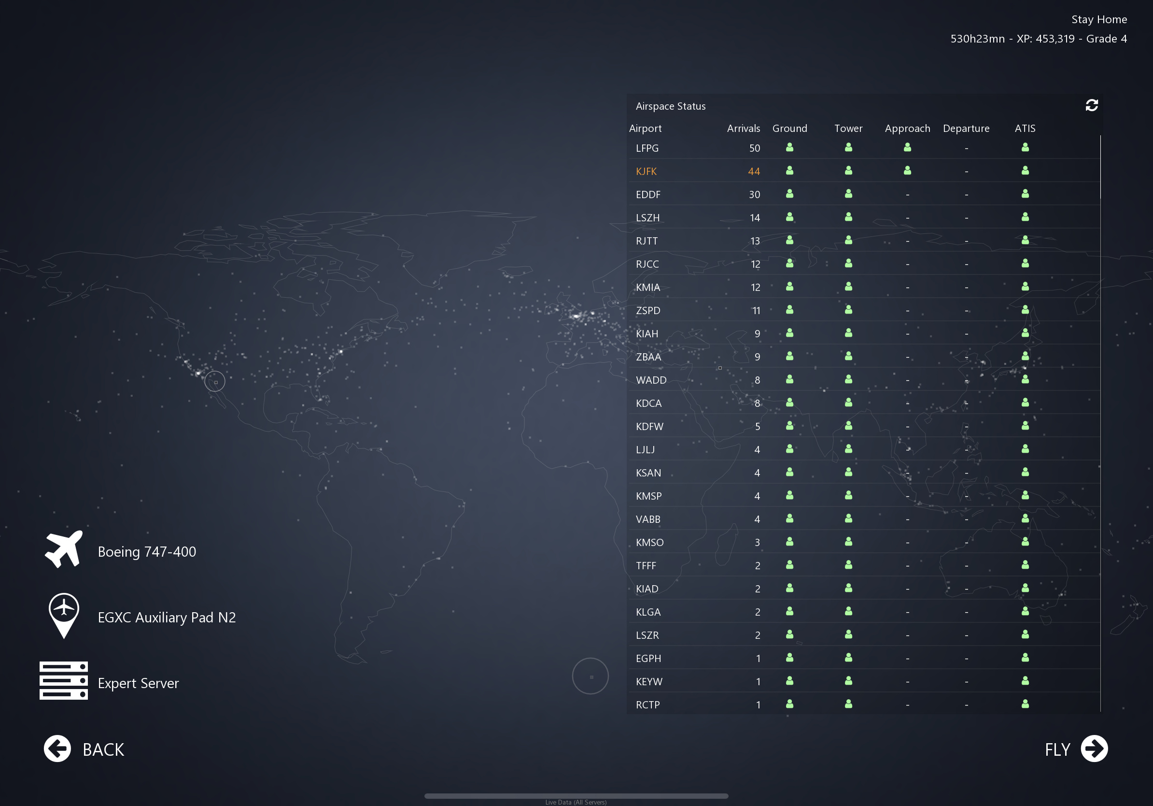Click the Stay Home user profile name
Image resolution: width=1153 pixels, height=806 pixels.
[x=1099, y=20]
